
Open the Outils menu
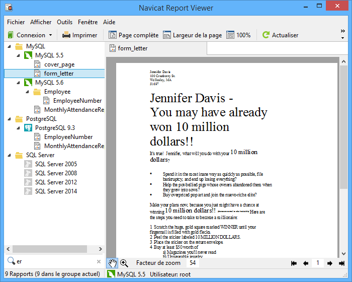(x=65, y=22)
